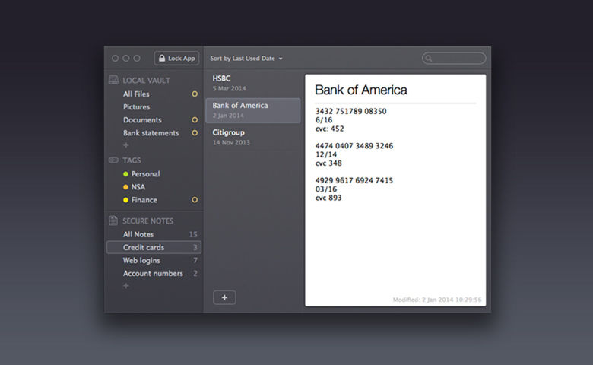Open the Documents folder
This screenshot has width=593, height=365.
(x=142, y=120)
